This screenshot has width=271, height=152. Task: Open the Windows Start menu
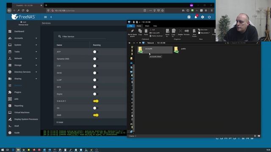click(x=3, y=150)
